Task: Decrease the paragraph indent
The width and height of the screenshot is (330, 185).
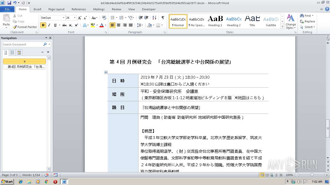Action: coord(141,18)
